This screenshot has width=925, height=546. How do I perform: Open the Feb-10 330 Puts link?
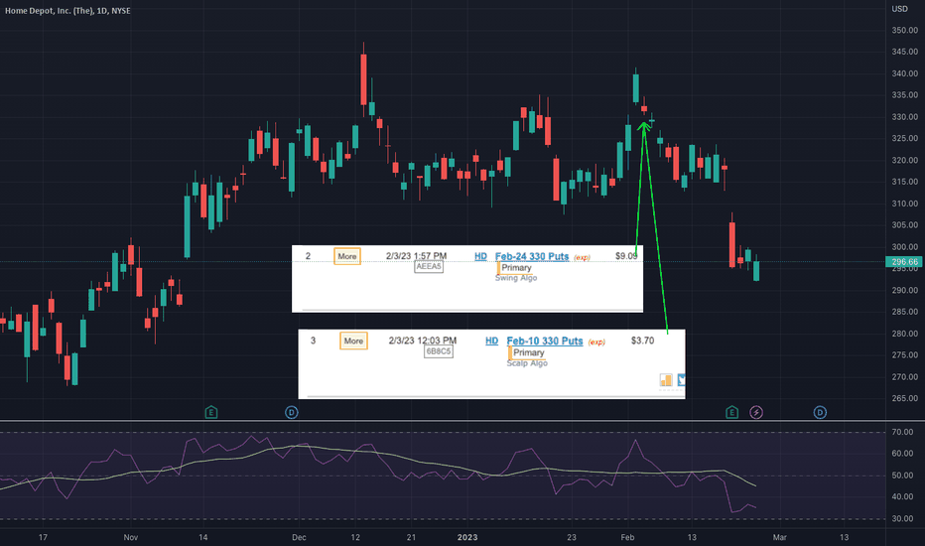545,341
